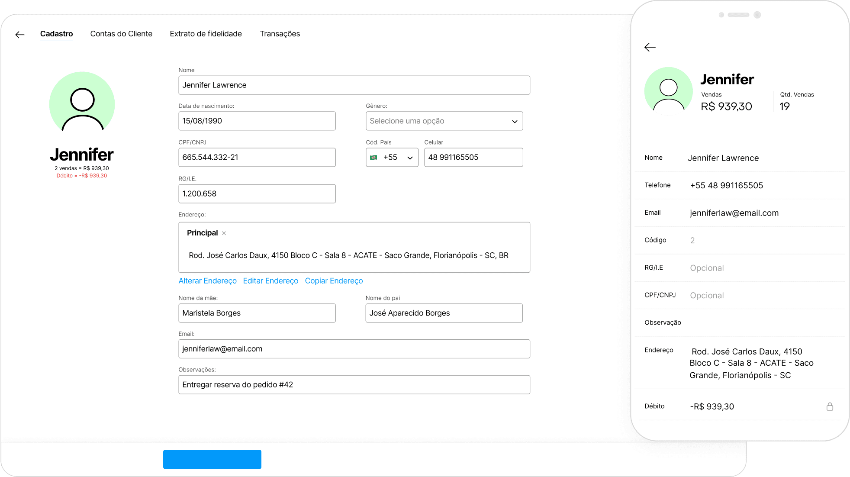Remove the Principal address tag with the x
Viewport: 850px width, 477px height.
coord(224,233)
